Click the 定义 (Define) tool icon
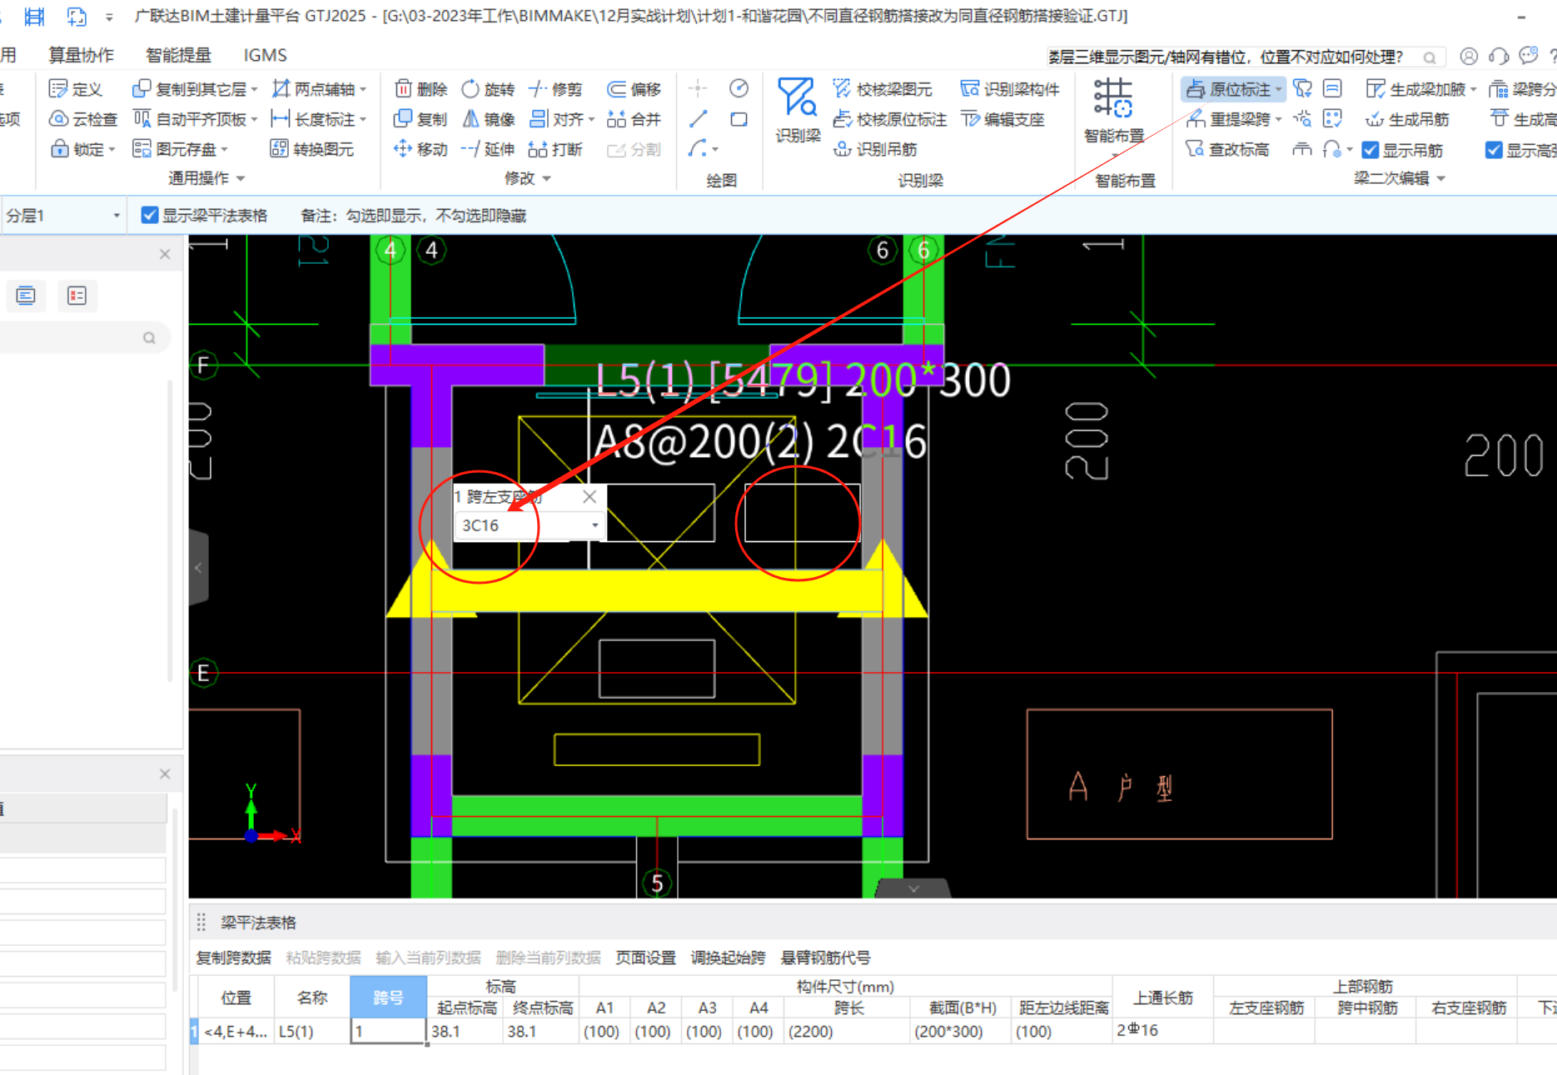The width and height of the screenshot is (1557, 1075). tap(58, 89)
